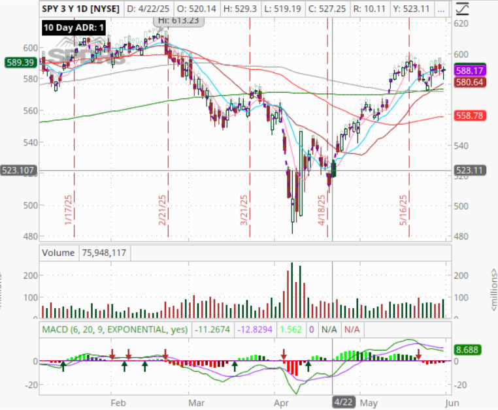Select the dark red 580.64 price label

[469, 82]
